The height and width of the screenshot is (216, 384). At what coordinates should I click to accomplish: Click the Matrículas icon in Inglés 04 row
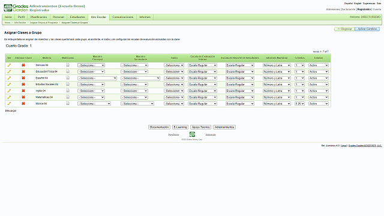(x=68, y=91)
